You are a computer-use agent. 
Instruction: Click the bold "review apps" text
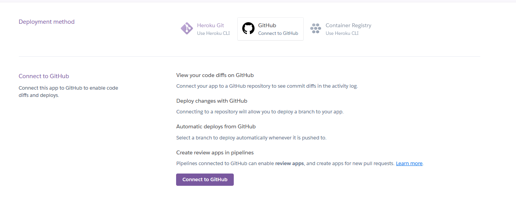tap(290, 164)
